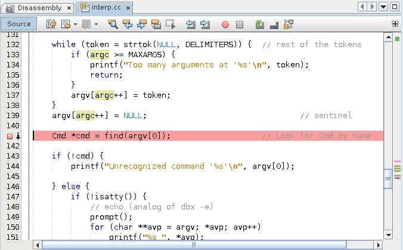The width and height of the screenshot is (403, 250).
Task: Maximize the editor window button
Action: [395, 7]
